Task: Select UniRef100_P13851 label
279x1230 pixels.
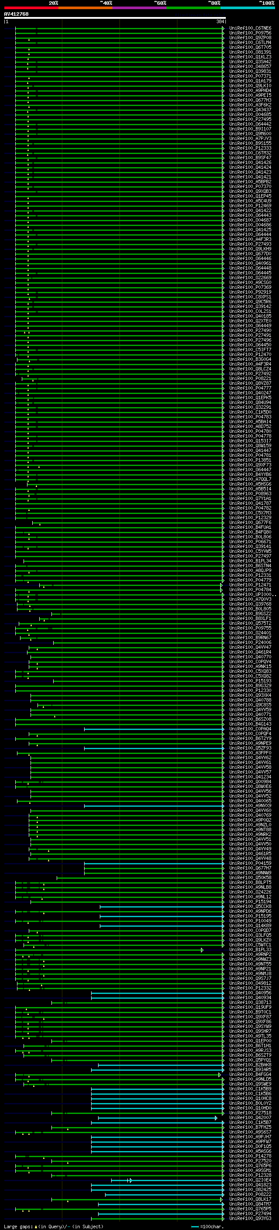Action: click(x=250, y=460)
